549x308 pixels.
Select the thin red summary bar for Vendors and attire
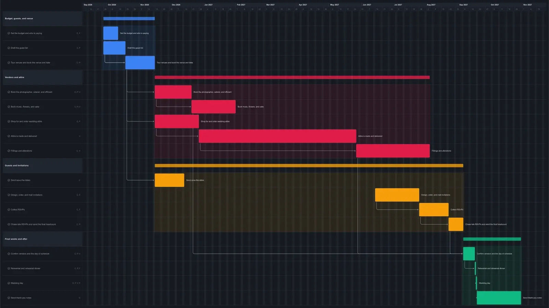292,77
